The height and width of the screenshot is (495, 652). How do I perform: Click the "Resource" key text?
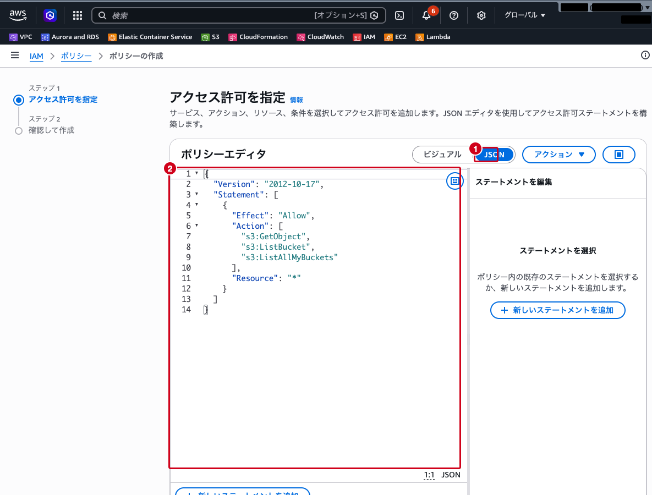coord(255,278)
